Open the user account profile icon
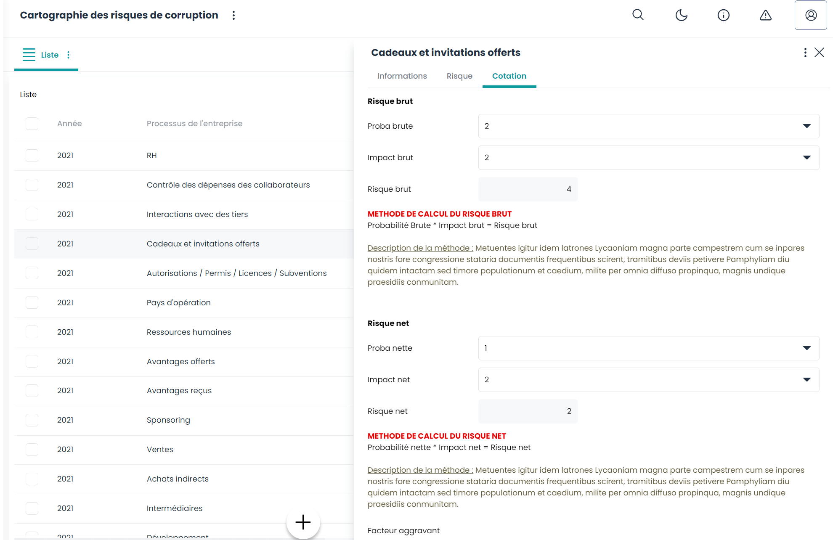The width and height of the screenshot is (833, 540). click(811, 15)
